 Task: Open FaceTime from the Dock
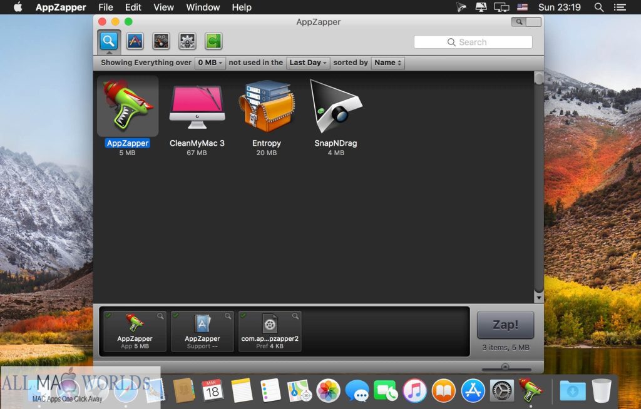[386, 391]
